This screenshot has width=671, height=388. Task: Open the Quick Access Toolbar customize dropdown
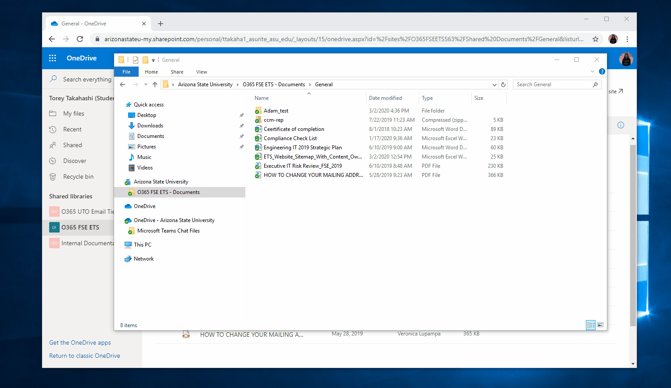153,60
